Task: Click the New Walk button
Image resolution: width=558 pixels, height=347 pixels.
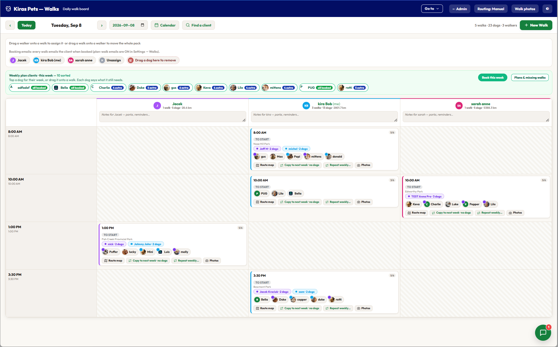Action: (x=536, y=25)
